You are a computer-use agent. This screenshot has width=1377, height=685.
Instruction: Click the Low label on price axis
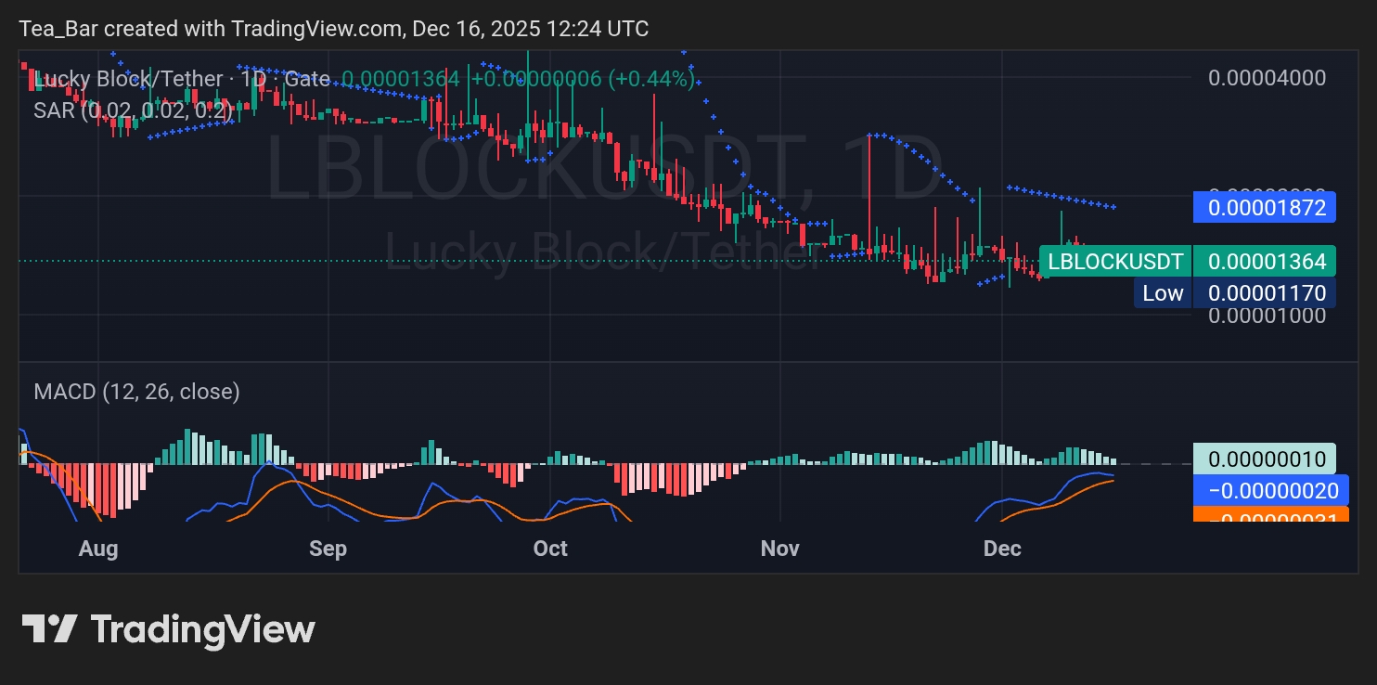pyautogui.click(x=1163, y=293)
